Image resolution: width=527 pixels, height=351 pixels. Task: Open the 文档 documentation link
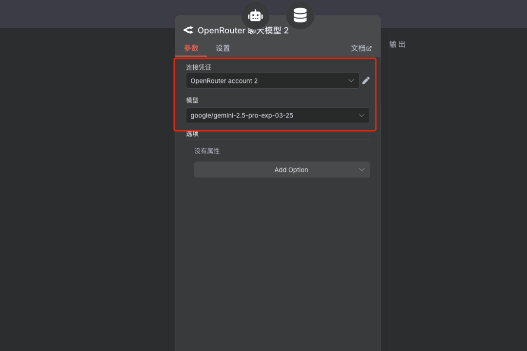tap(361, 48)
